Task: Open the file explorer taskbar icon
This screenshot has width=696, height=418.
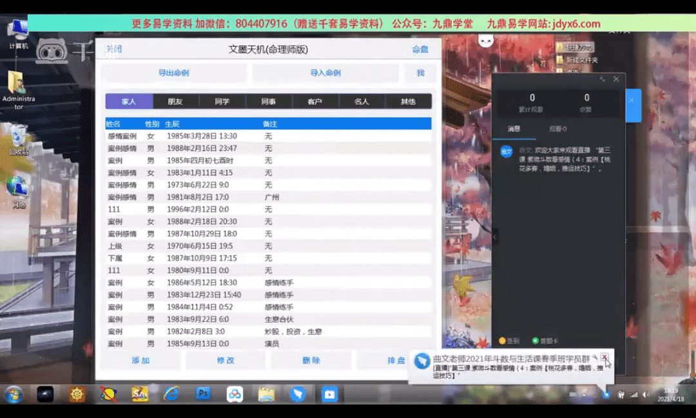Action: pyautogui.click(x=266, y=394)
